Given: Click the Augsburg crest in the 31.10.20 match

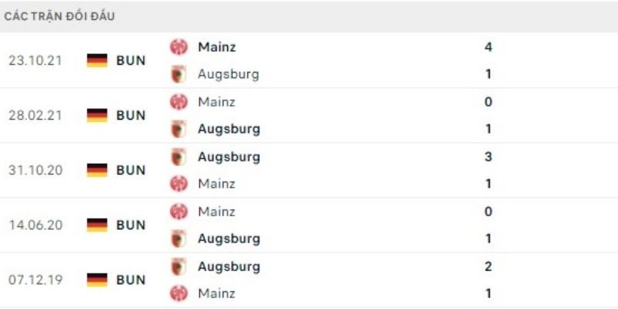Looking at the screenshot, I should click(178, 157).
